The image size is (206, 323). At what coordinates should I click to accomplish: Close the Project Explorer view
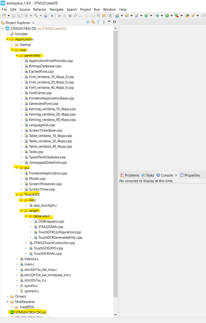[33, 23]
